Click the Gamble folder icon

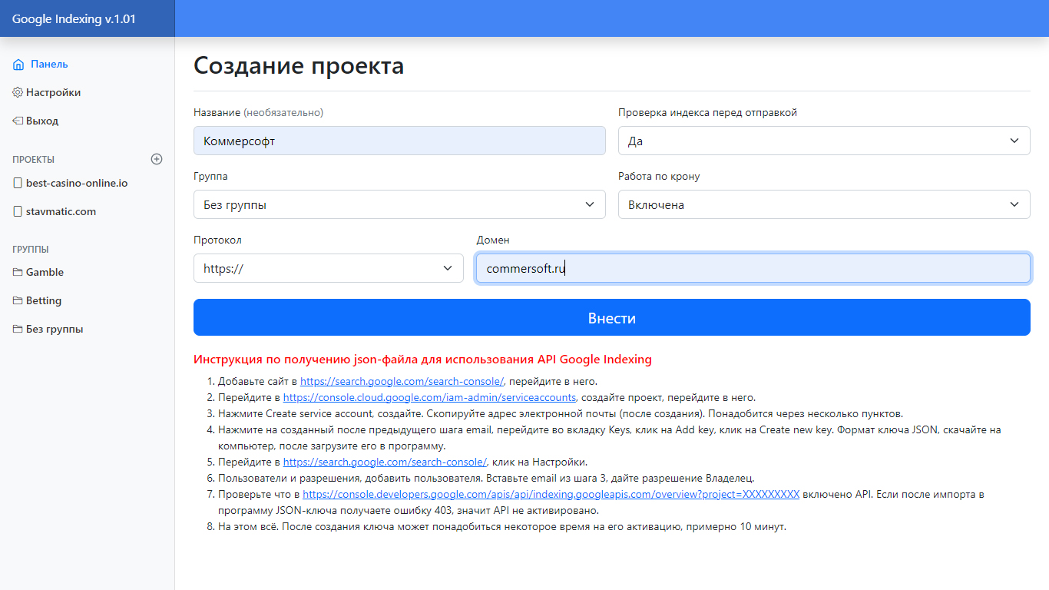18,272
